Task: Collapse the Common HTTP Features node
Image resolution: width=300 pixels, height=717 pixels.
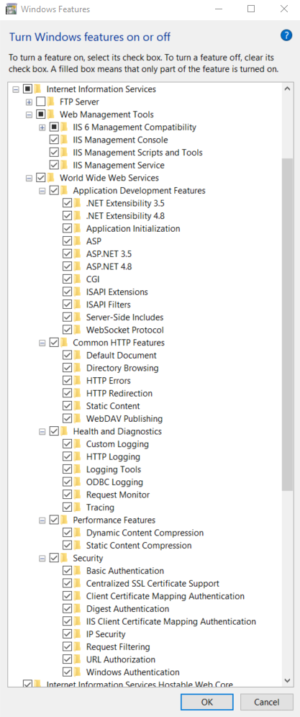Action: click(42, 343)
